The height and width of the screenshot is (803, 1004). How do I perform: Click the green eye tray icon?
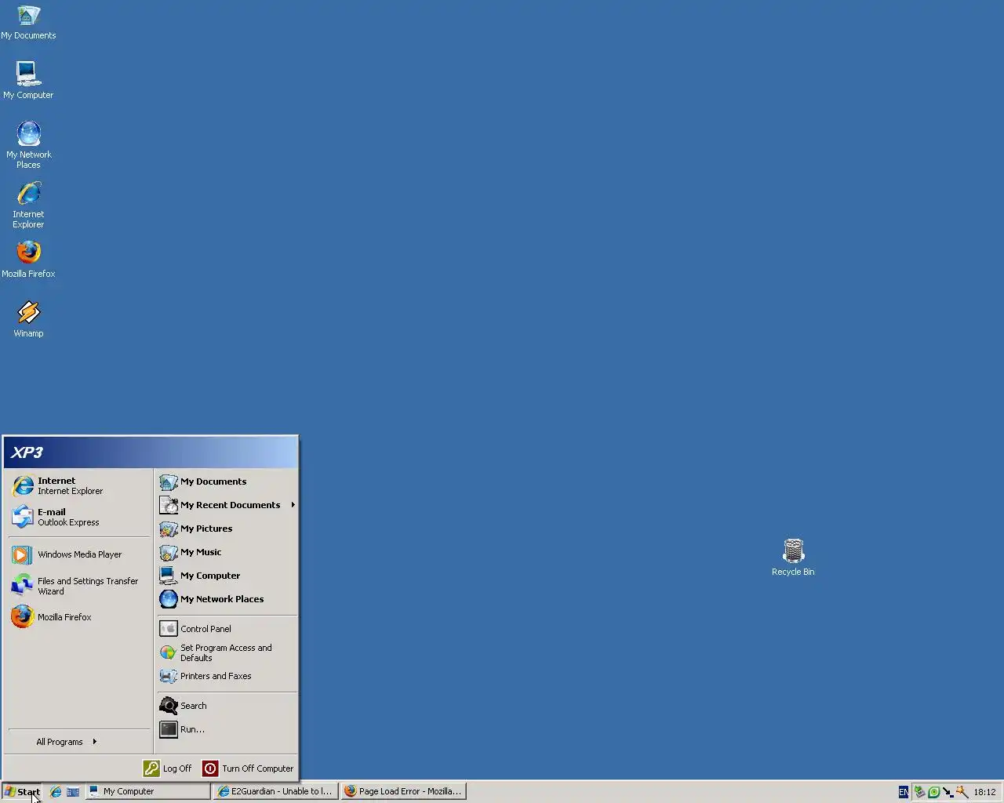click(x=933, y=792)
